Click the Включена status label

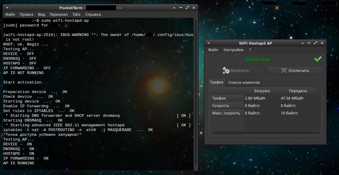[x=258, y=59]
